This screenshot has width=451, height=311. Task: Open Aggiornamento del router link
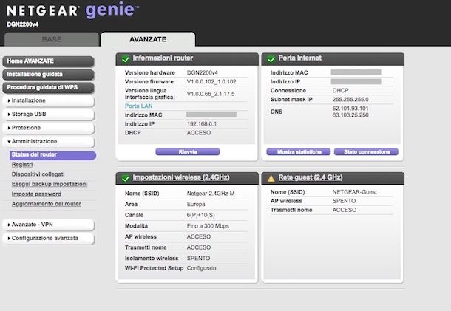(47, 204)
